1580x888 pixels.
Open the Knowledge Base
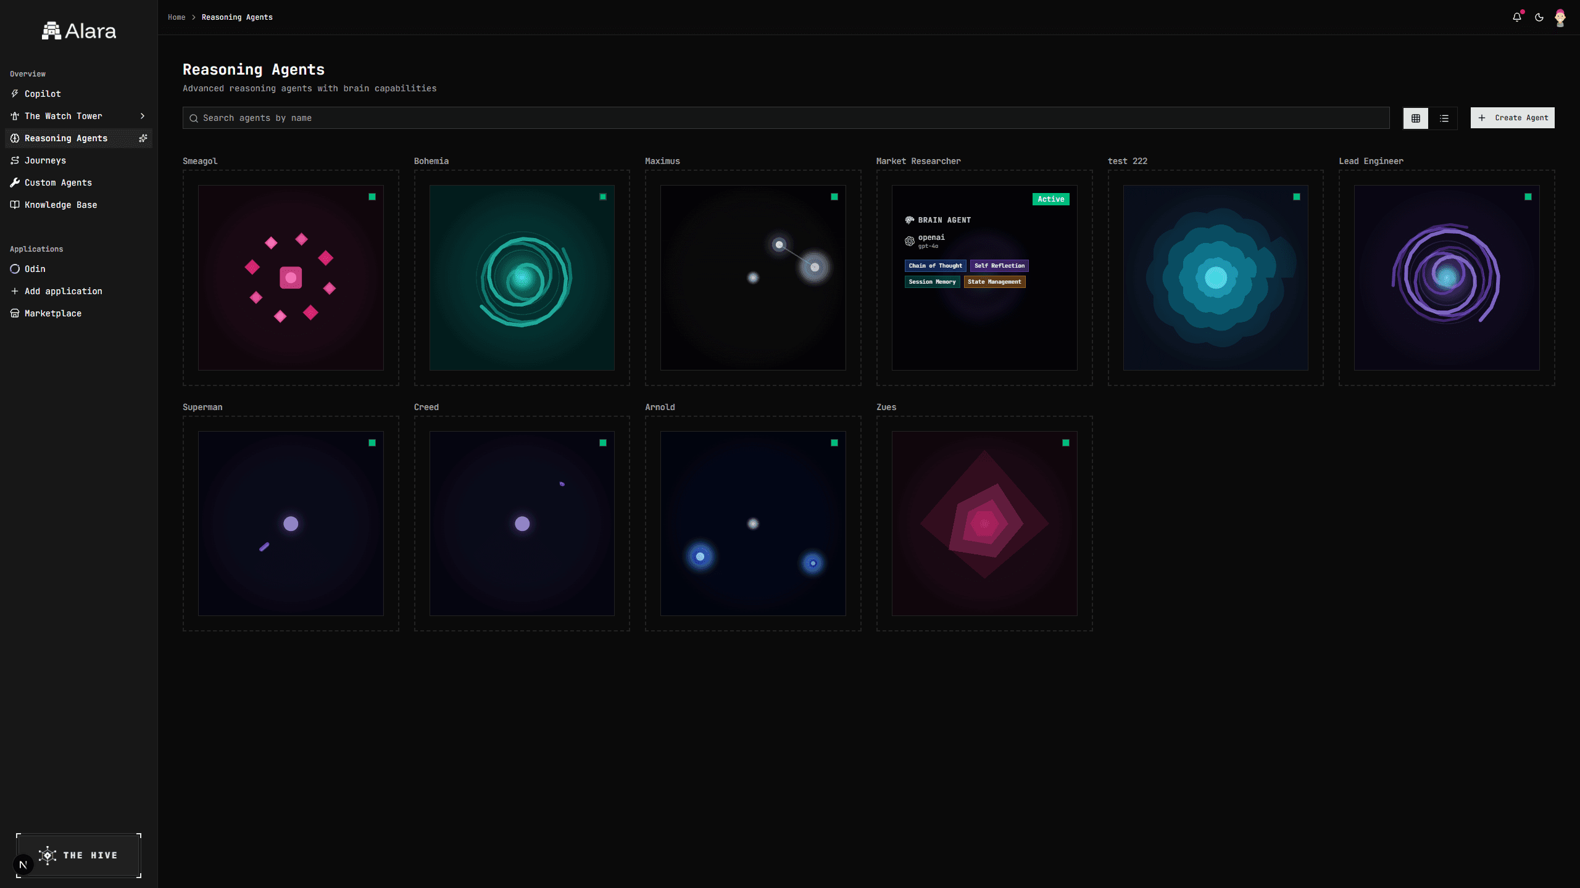[60, 205]
